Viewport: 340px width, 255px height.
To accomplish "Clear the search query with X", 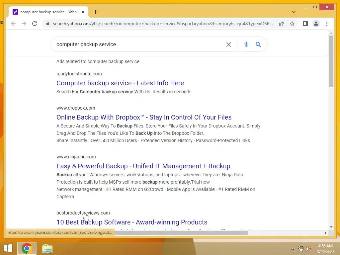I will (x=228, y=44).
